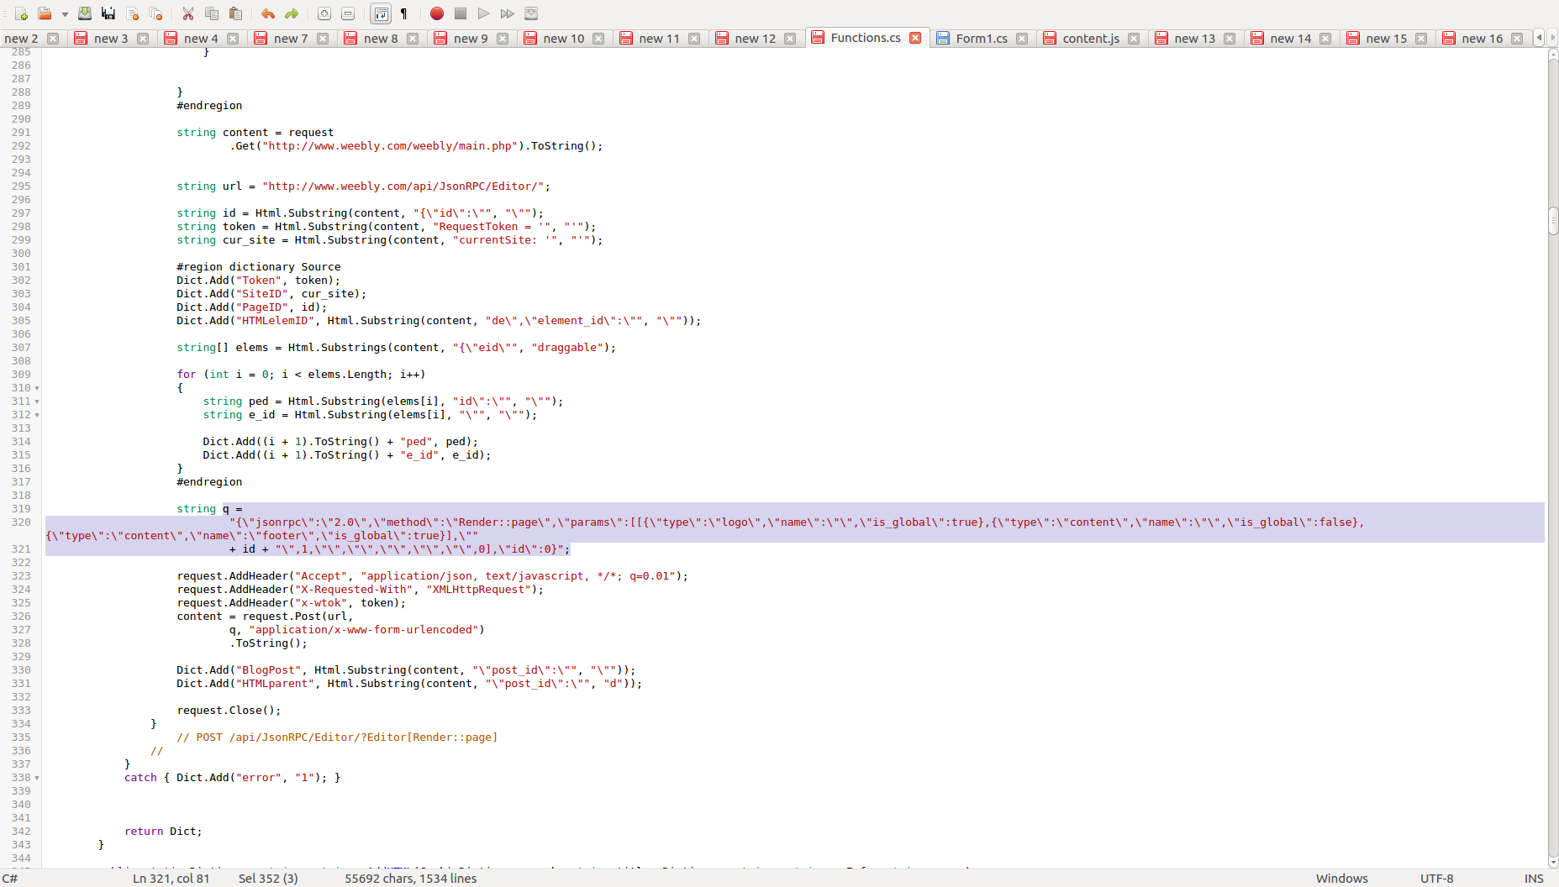Viewport: 1559px width, 887px height.
Task: Play back the recorded macro
Action: point(484,13)
